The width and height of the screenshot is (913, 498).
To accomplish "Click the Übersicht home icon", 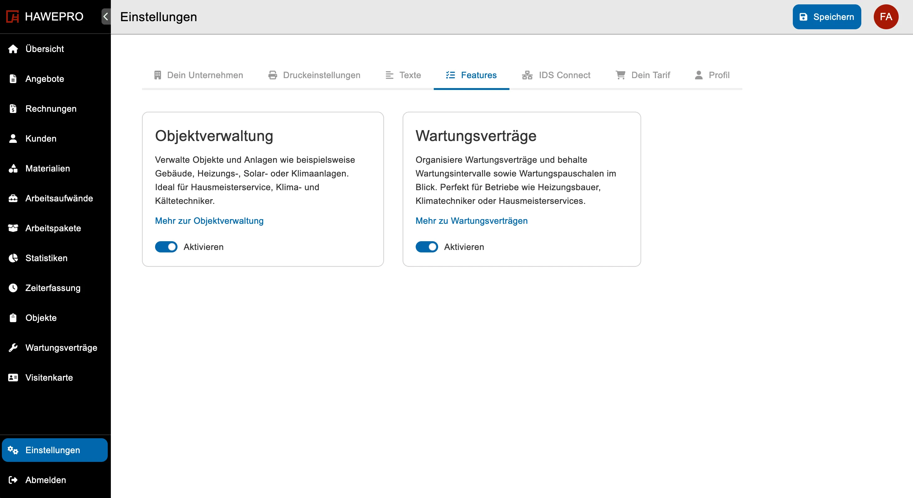I will [x=13, y=49].
